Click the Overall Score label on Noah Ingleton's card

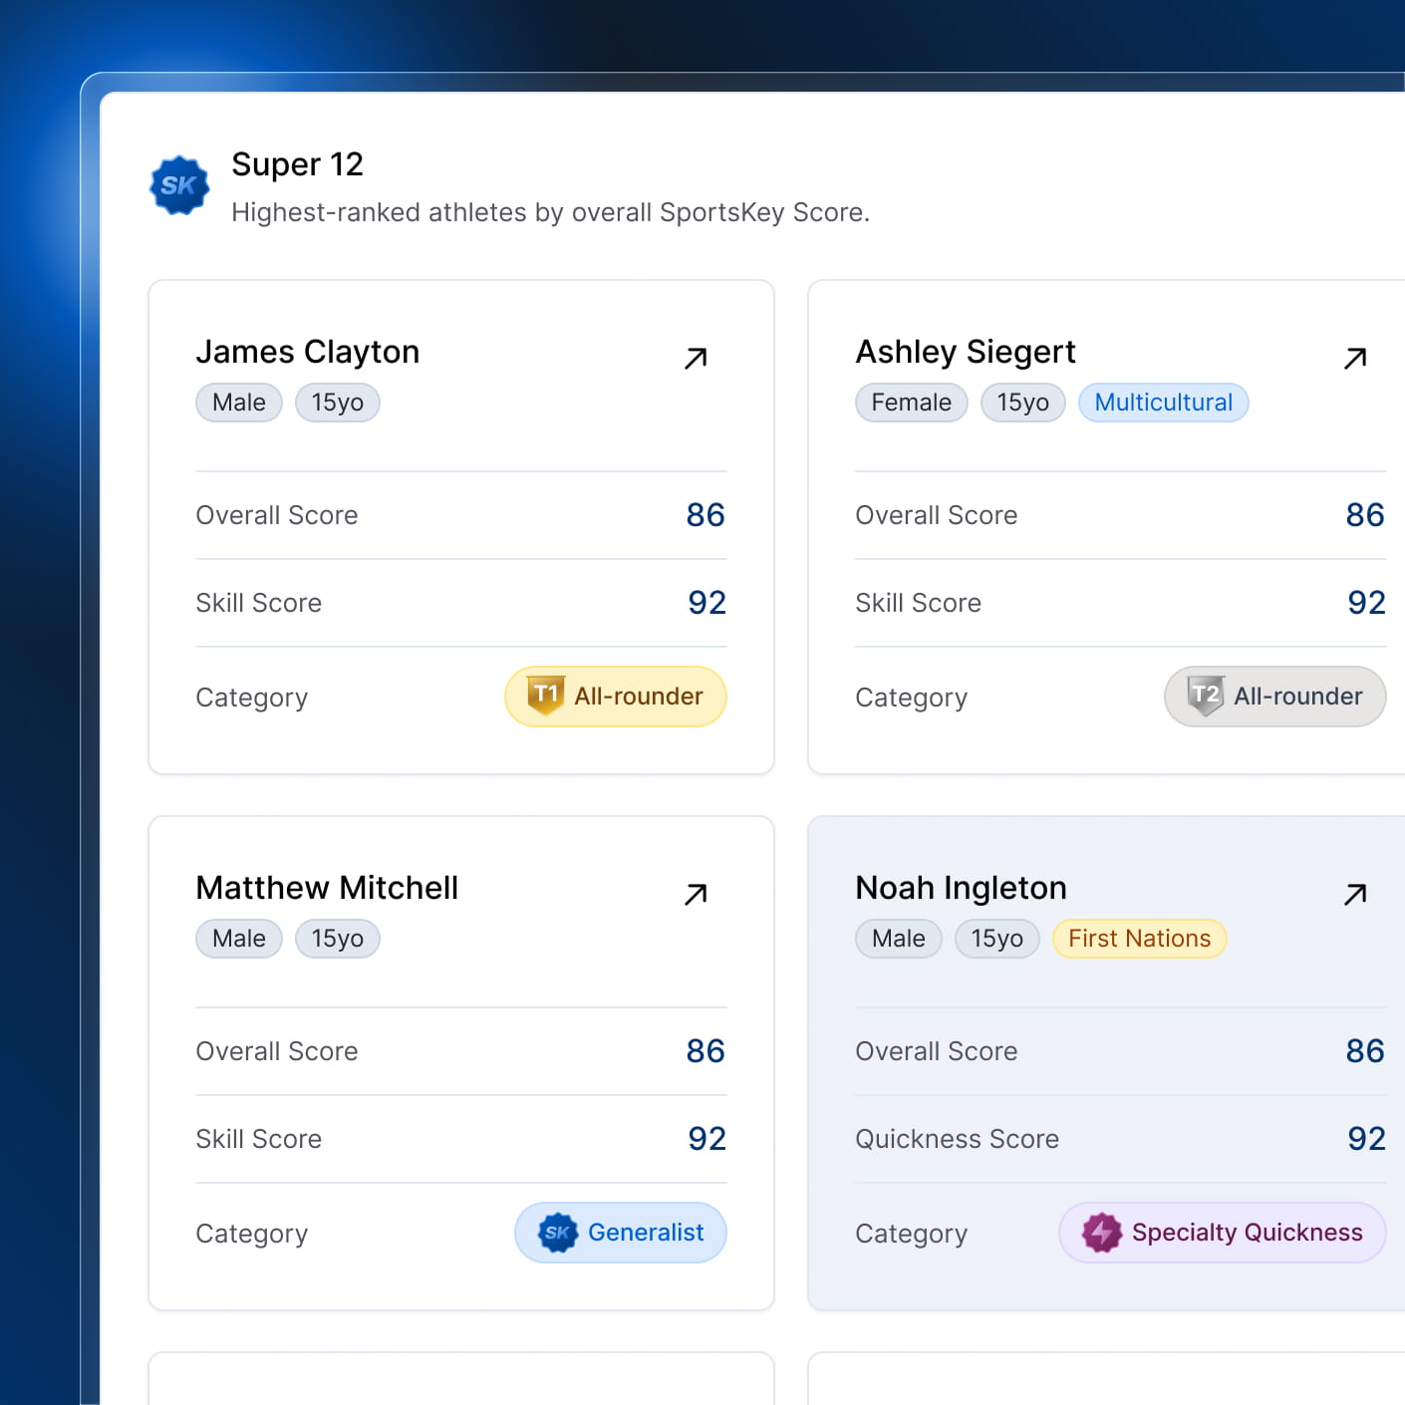[x=937, y=1051]
